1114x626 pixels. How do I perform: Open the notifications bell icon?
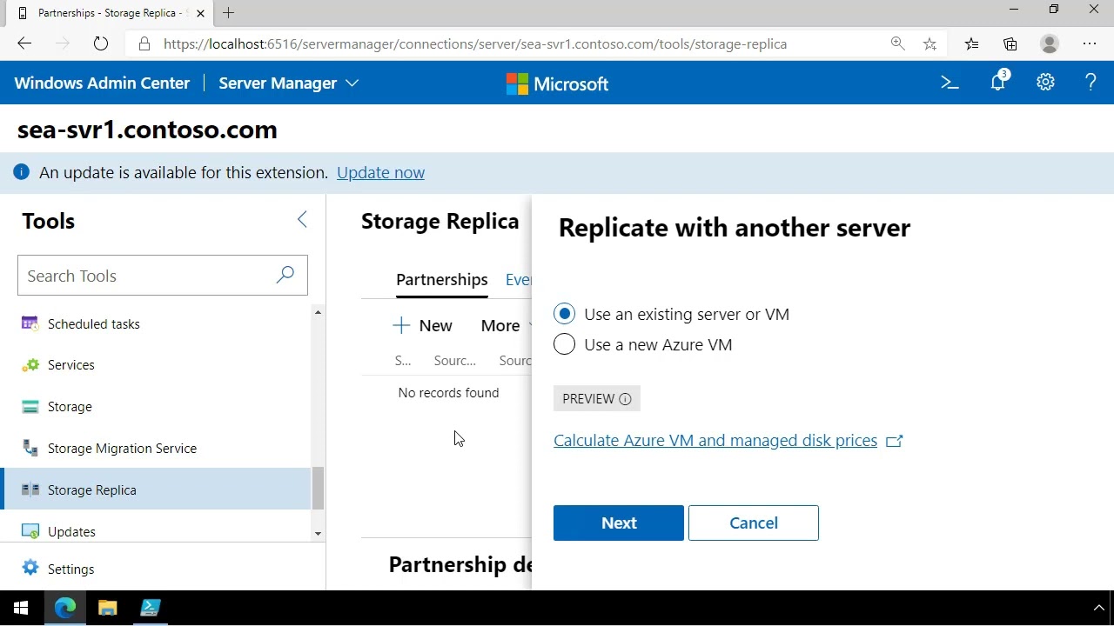998,82
